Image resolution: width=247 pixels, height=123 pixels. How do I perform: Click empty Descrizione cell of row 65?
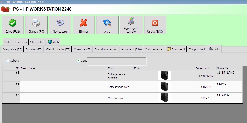coord(64,76)
